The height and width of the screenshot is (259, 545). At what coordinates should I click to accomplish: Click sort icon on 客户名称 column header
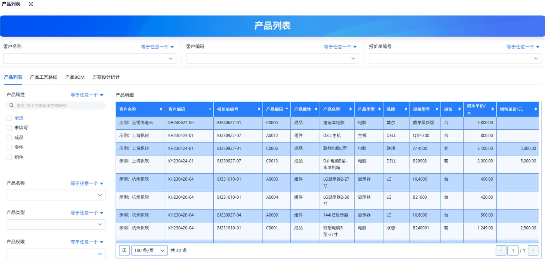(x=161, y=109)
